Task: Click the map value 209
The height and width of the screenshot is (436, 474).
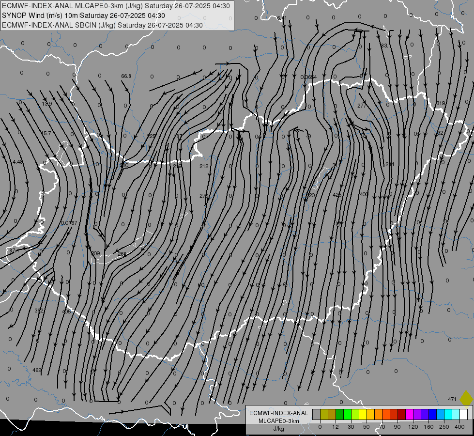Action: pyautogui.click(x=95, y=253)
